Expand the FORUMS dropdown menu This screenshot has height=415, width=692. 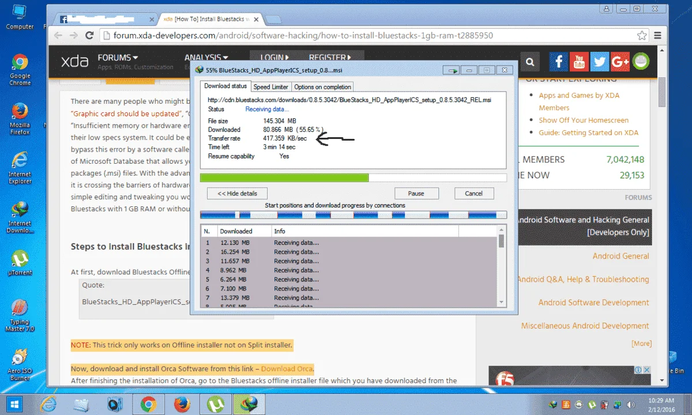point(118,58)
